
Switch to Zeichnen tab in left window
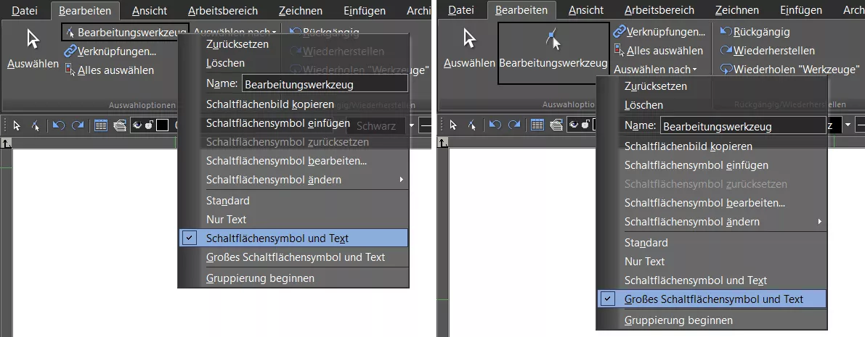point(301,10)
